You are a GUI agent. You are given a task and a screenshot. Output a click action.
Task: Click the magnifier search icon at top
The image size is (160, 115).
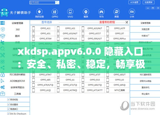(57, 3)
